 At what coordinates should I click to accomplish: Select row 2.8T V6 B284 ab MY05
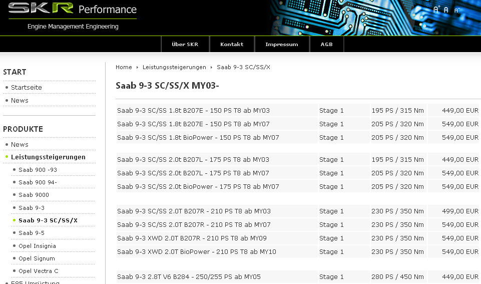pyautogui.click(x=298, y=276)
